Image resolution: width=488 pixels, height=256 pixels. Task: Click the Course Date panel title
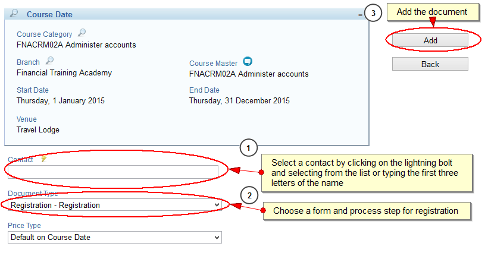[x=49, y=15]
